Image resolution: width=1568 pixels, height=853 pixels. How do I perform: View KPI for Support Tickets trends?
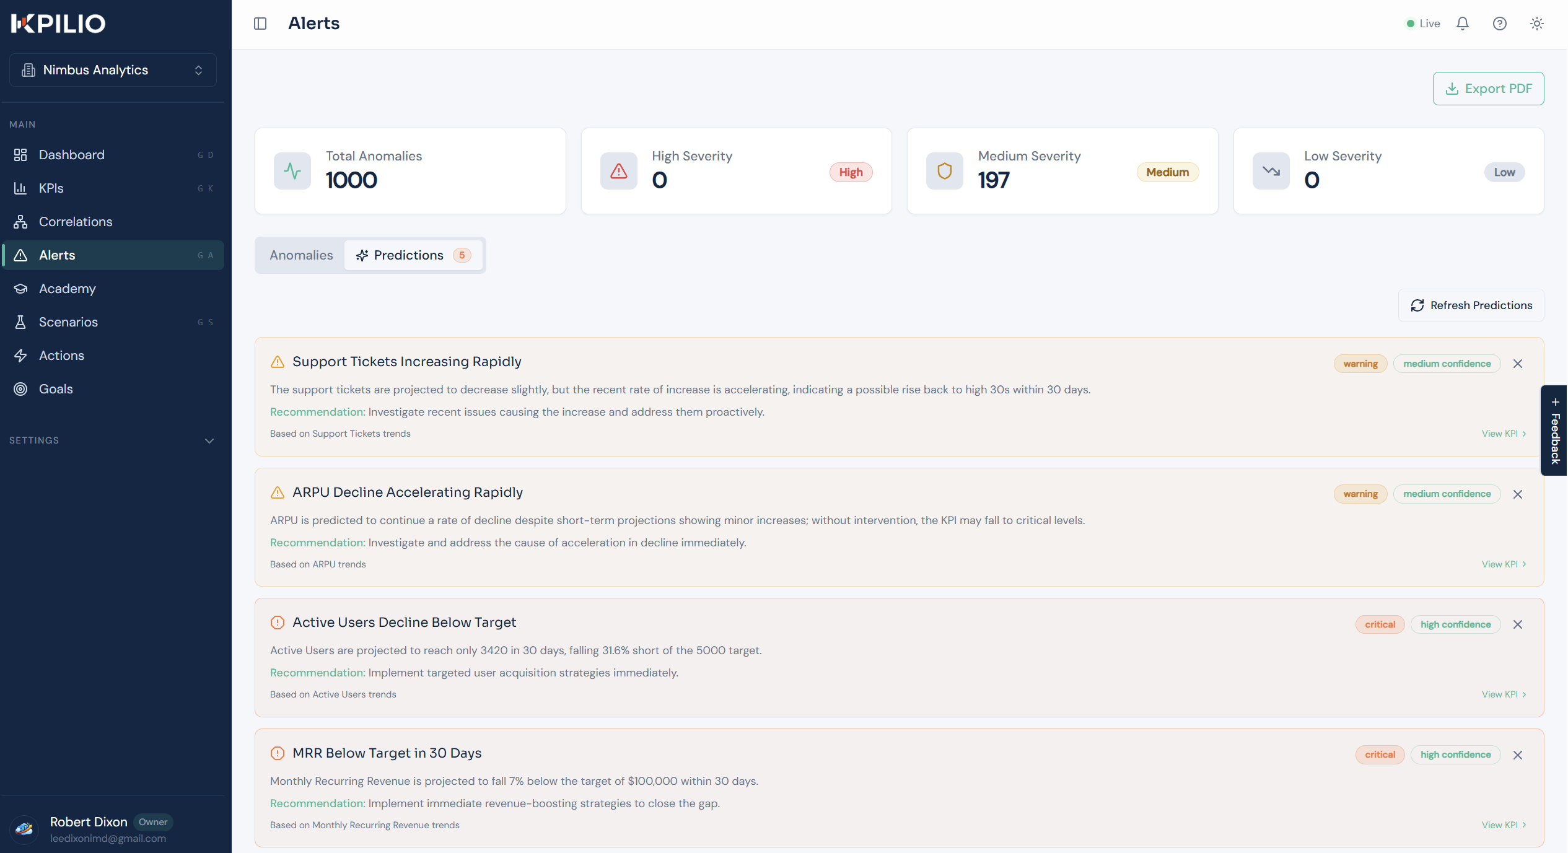coord(1504,434)
